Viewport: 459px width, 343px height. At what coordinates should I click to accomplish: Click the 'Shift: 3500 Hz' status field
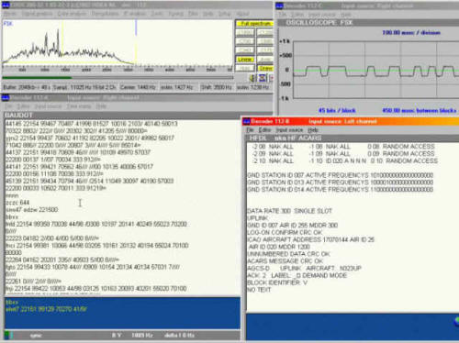(x=216, y=87)
